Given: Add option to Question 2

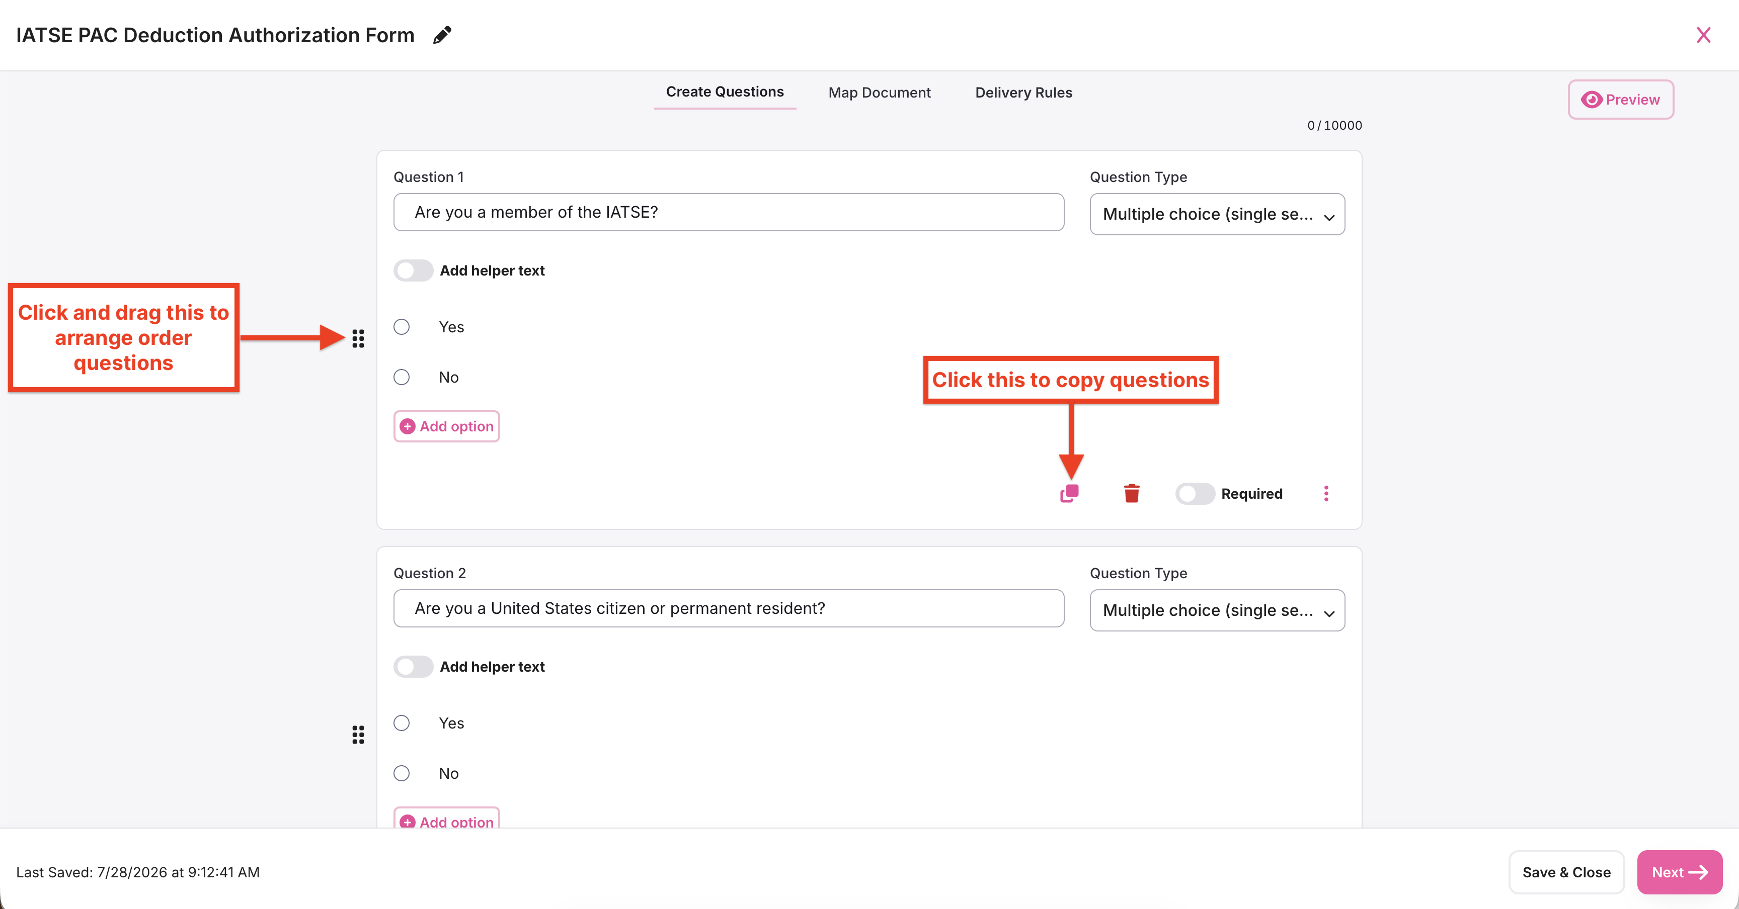Looking at the screenshot, I should [446, 819].
